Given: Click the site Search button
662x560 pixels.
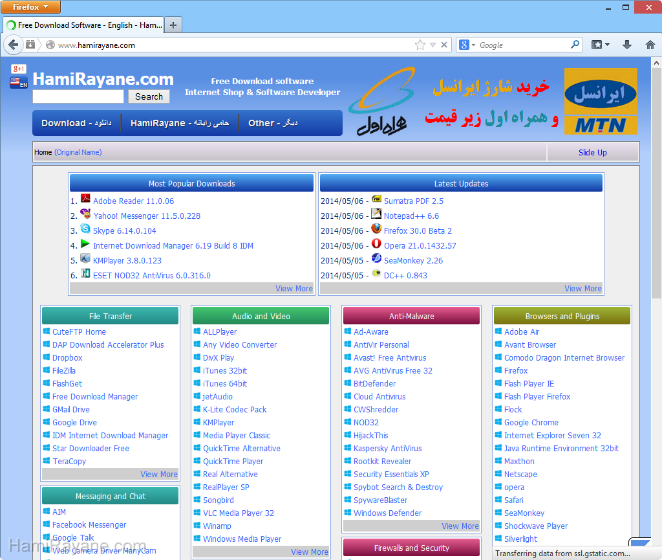Looking at the screenshot, I should pyautogui.click(x=149, y=96).
